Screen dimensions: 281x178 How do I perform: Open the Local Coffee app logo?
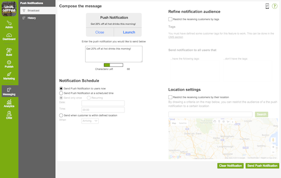click(9, 9)
